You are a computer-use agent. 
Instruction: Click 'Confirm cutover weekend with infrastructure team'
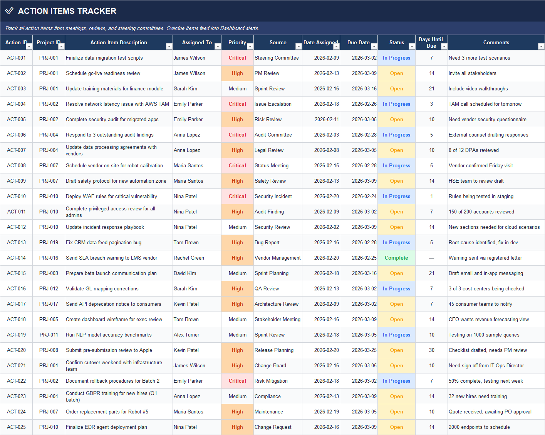(119, 366)
